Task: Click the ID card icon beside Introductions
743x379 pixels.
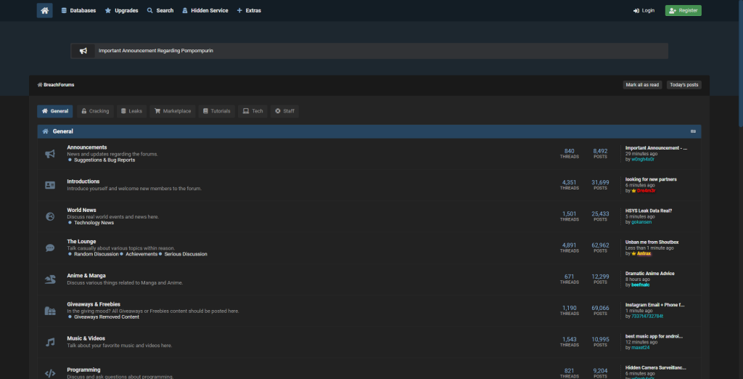Action: click(50, 185)
